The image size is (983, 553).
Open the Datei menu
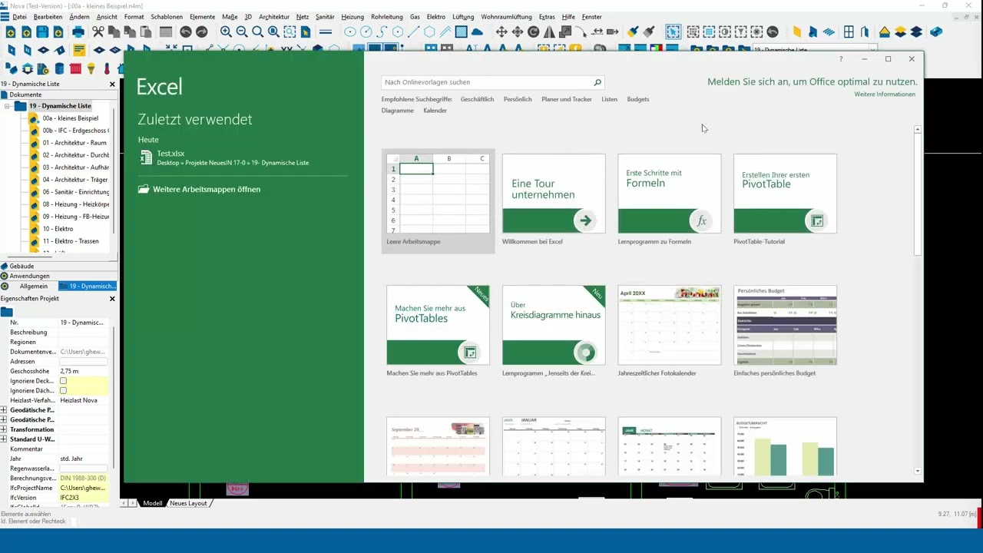(19, 17)
